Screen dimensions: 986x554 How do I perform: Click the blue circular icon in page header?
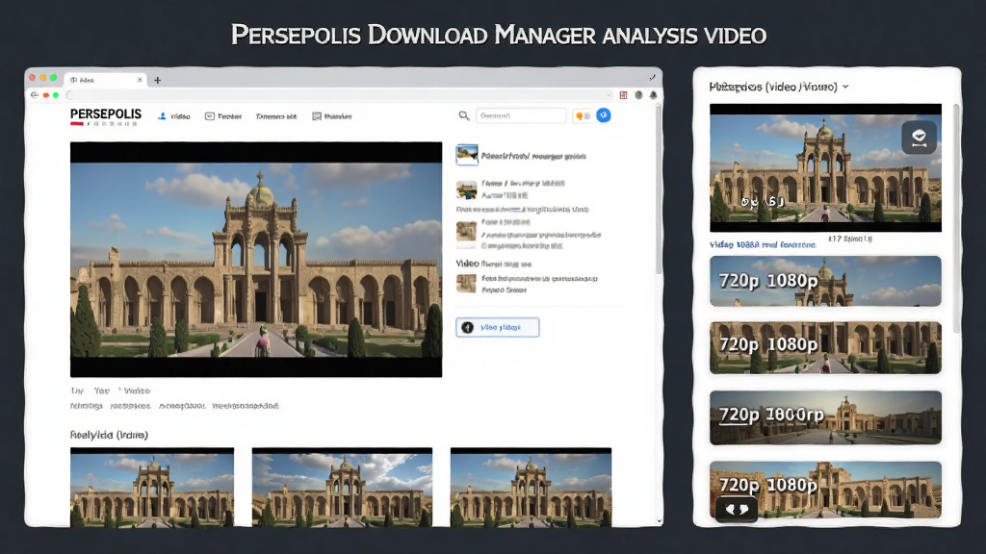pos(604,115)
